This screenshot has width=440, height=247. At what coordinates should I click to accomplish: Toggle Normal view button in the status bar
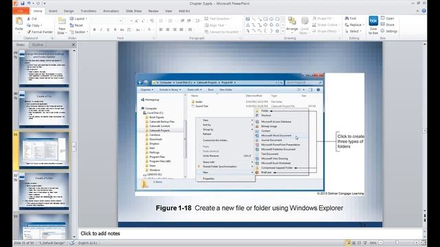pos(348,243)
